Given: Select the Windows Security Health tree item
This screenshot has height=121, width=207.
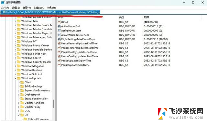Looking at the screenshot, I should tap(36, 62).
